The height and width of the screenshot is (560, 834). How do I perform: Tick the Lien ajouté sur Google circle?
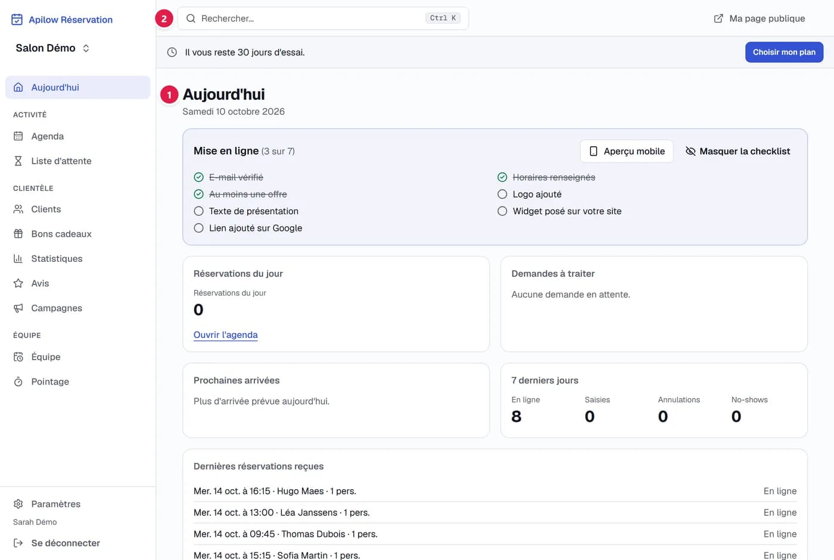point(199,228)
